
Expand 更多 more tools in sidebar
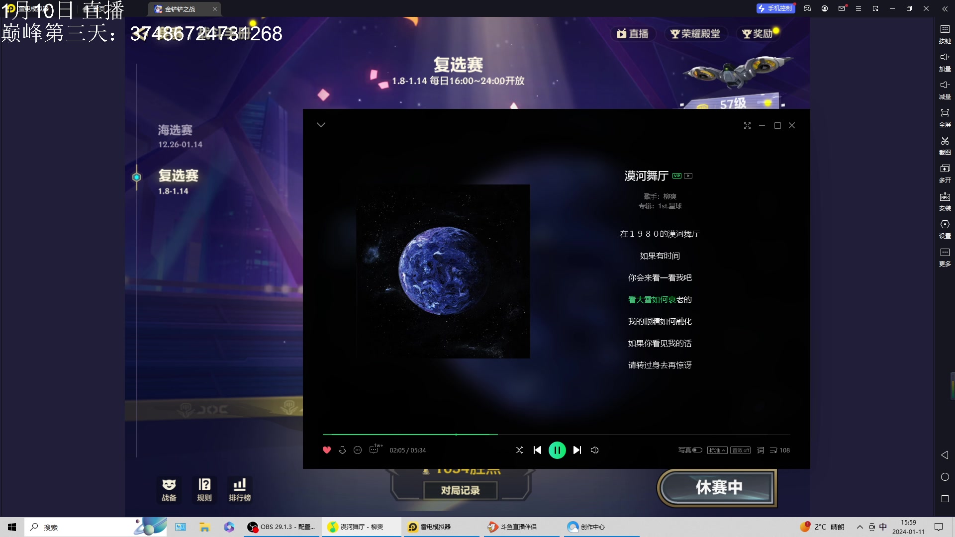pos(945,257)
